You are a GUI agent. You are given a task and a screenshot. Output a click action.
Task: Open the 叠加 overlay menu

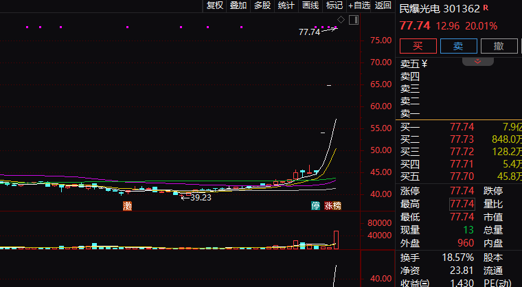coord(238,5)
